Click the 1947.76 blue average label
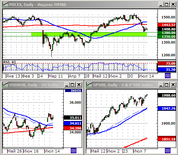The image size is (178, 155). [x=167, y=108]
